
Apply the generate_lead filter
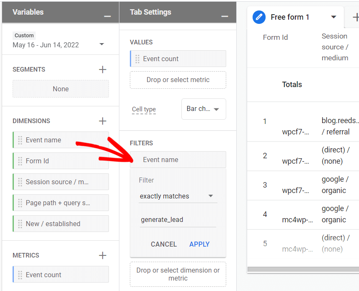pos(199,244)
